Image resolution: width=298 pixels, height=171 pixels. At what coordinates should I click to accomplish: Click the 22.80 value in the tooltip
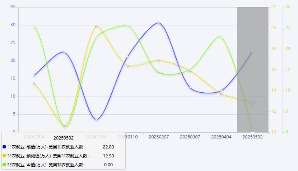point(108,147)
